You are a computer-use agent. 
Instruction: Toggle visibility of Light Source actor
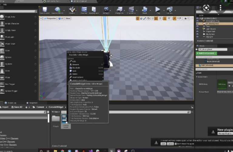tap(198, 29)
